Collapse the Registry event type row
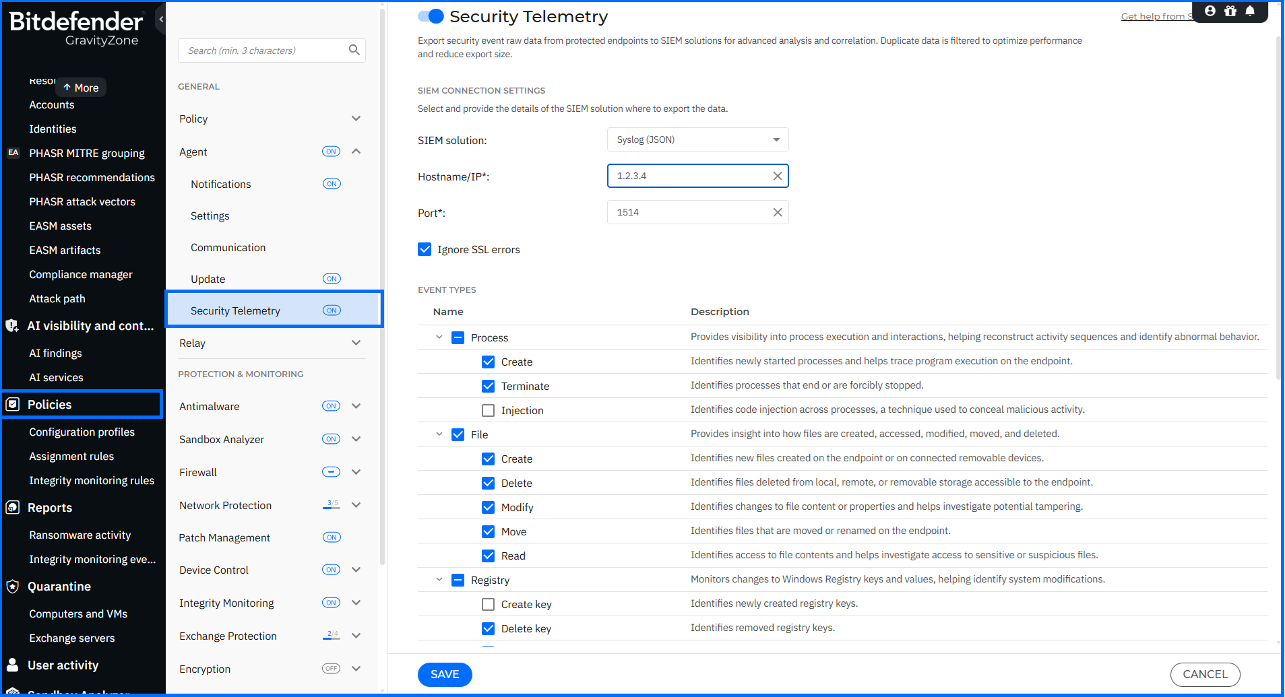1285x697 pixels. (439, 580)
